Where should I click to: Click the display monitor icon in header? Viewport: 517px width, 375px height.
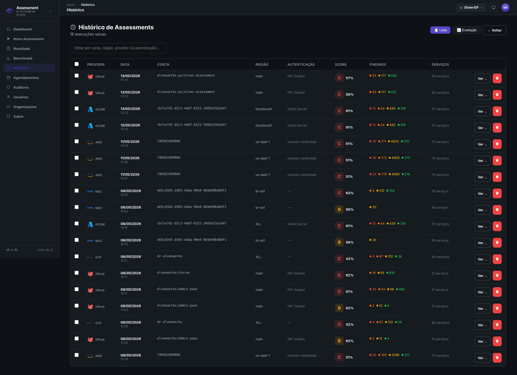(x=494, y=8)
